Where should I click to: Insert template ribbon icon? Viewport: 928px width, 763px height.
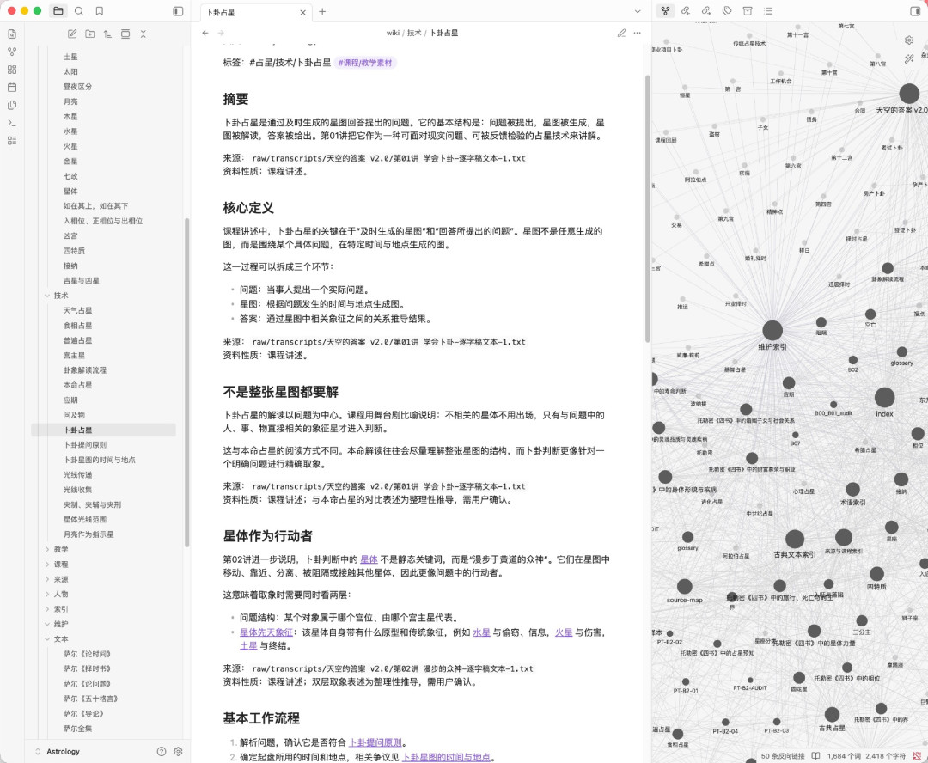(12, 105)
